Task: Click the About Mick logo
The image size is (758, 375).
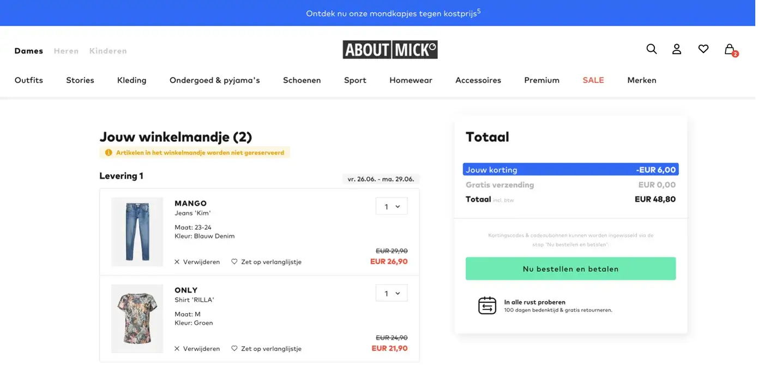Action: click(x=390, y=50)
